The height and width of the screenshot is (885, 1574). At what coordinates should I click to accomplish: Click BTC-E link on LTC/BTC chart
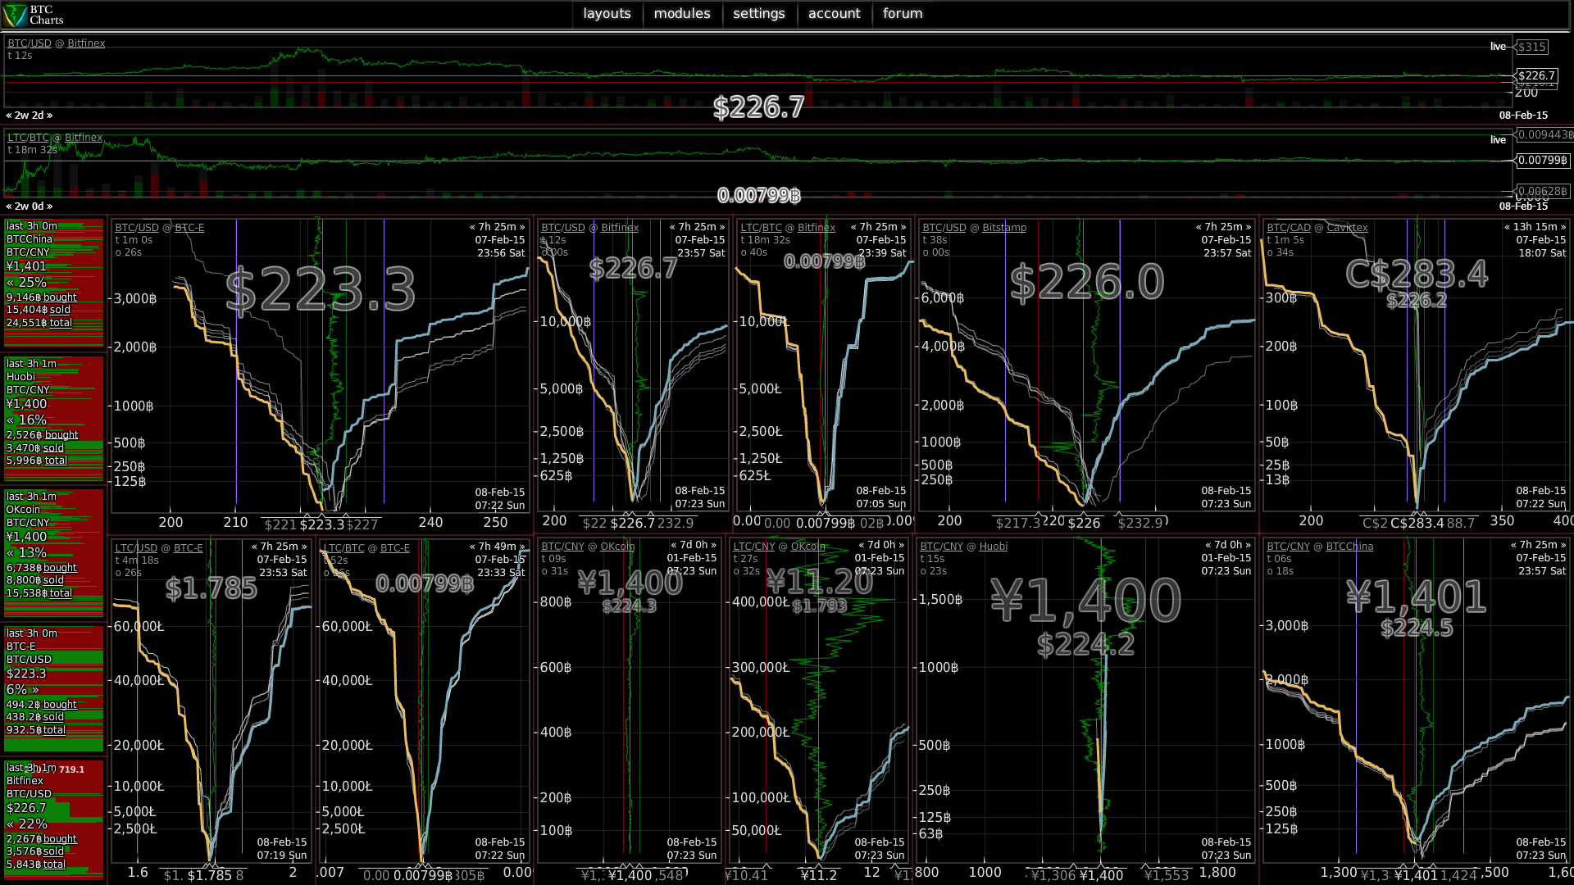[x=395, y=548]
